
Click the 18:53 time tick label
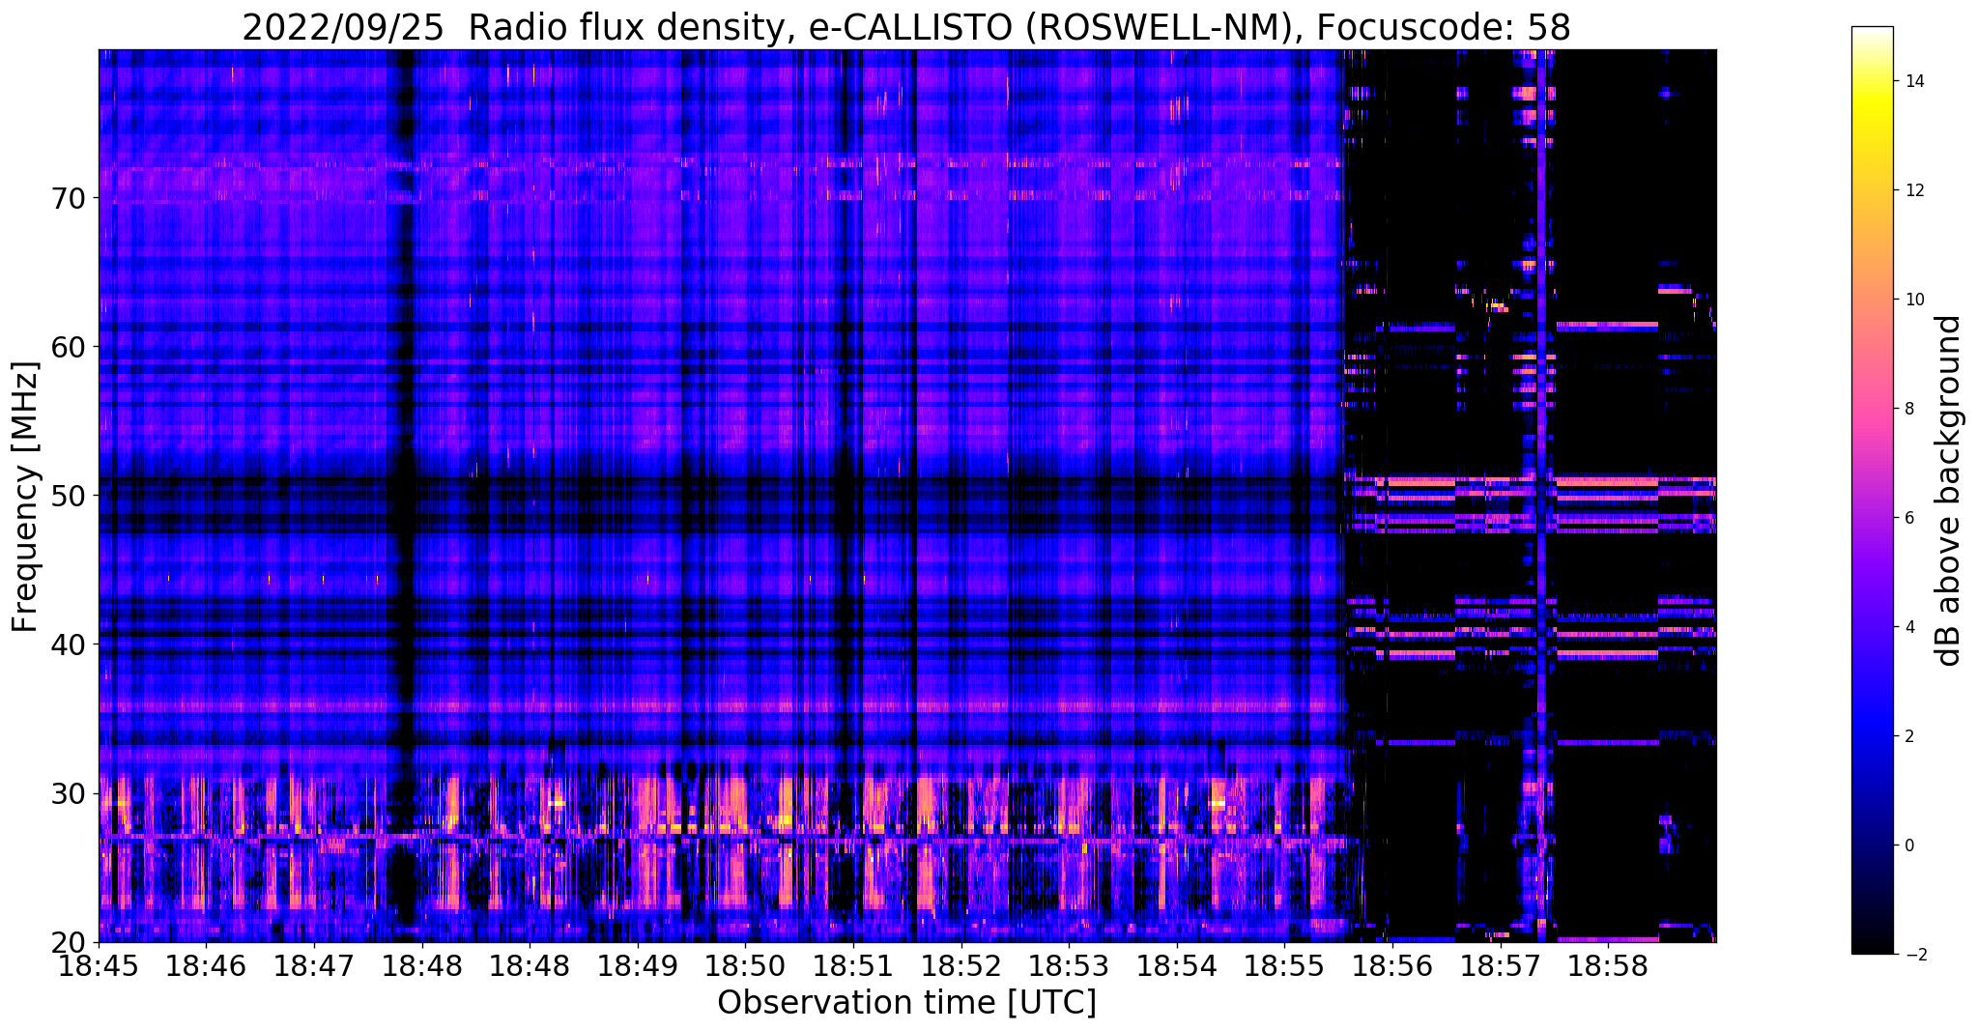tap(1069, 966)
